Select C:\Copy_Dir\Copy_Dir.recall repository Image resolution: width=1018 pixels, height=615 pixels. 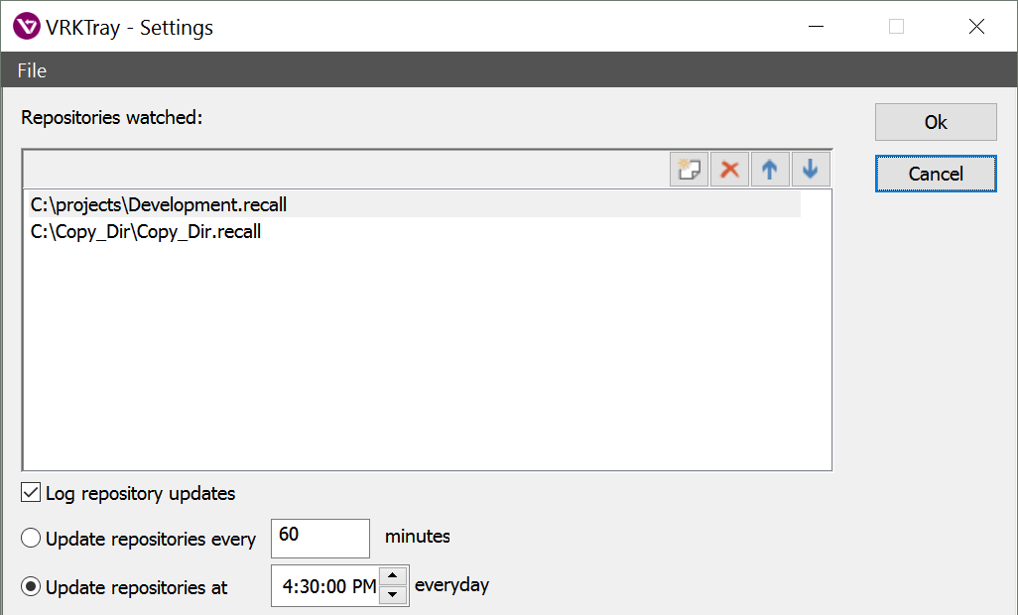[x=415, y=231]
